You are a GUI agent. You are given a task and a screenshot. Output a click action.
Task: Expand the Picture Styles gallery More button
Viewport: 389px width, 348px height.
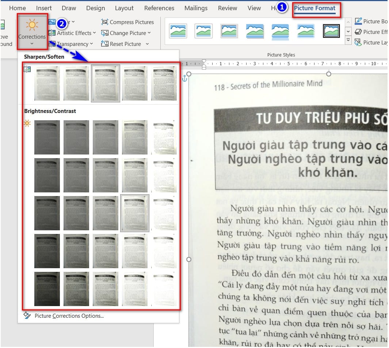348,40
